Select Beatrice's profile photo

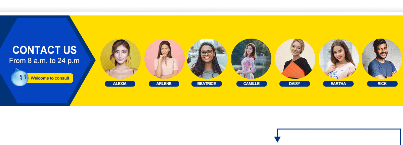pyautogui.click(x=207, y=59)
